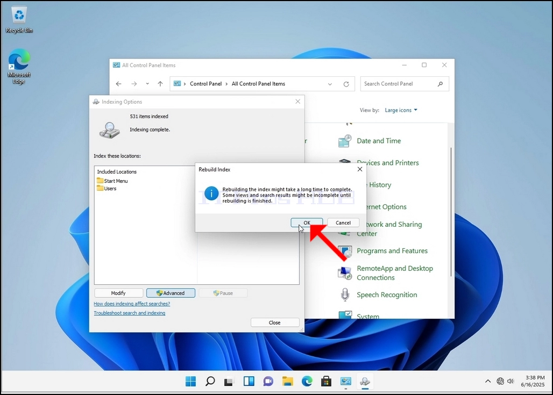Open Programs and Features icon
Viewport: 553px width, 395px height.
[x=345, y=251]
